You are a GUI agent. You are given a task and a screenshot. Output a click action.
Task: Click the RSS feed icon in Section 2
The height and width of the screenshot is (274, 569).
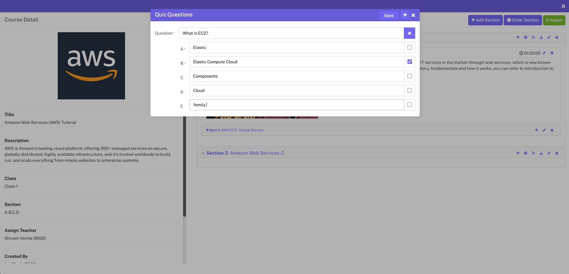[x=533, y=153]
